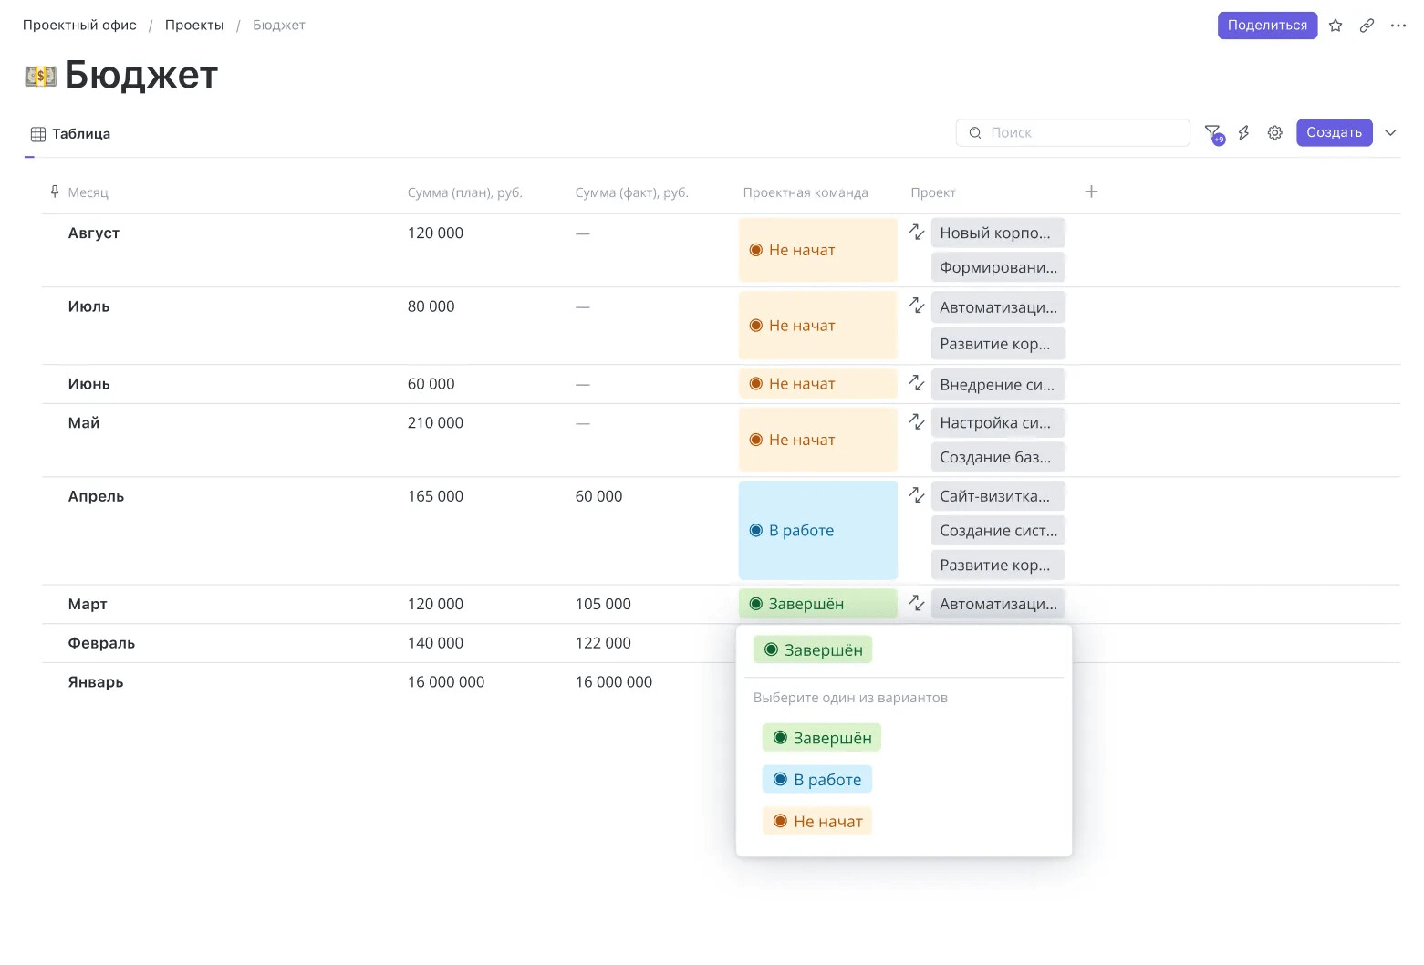Image resolution: width=1424 pixels, height=965 pixels.
Task: Add page to favorites with star icon
Action: (x=1336, y=26)
